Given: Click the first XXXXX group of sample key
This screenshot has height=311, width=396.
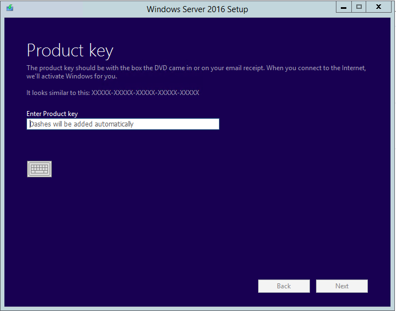Looking at the screenshot, I should click(101, 93).
